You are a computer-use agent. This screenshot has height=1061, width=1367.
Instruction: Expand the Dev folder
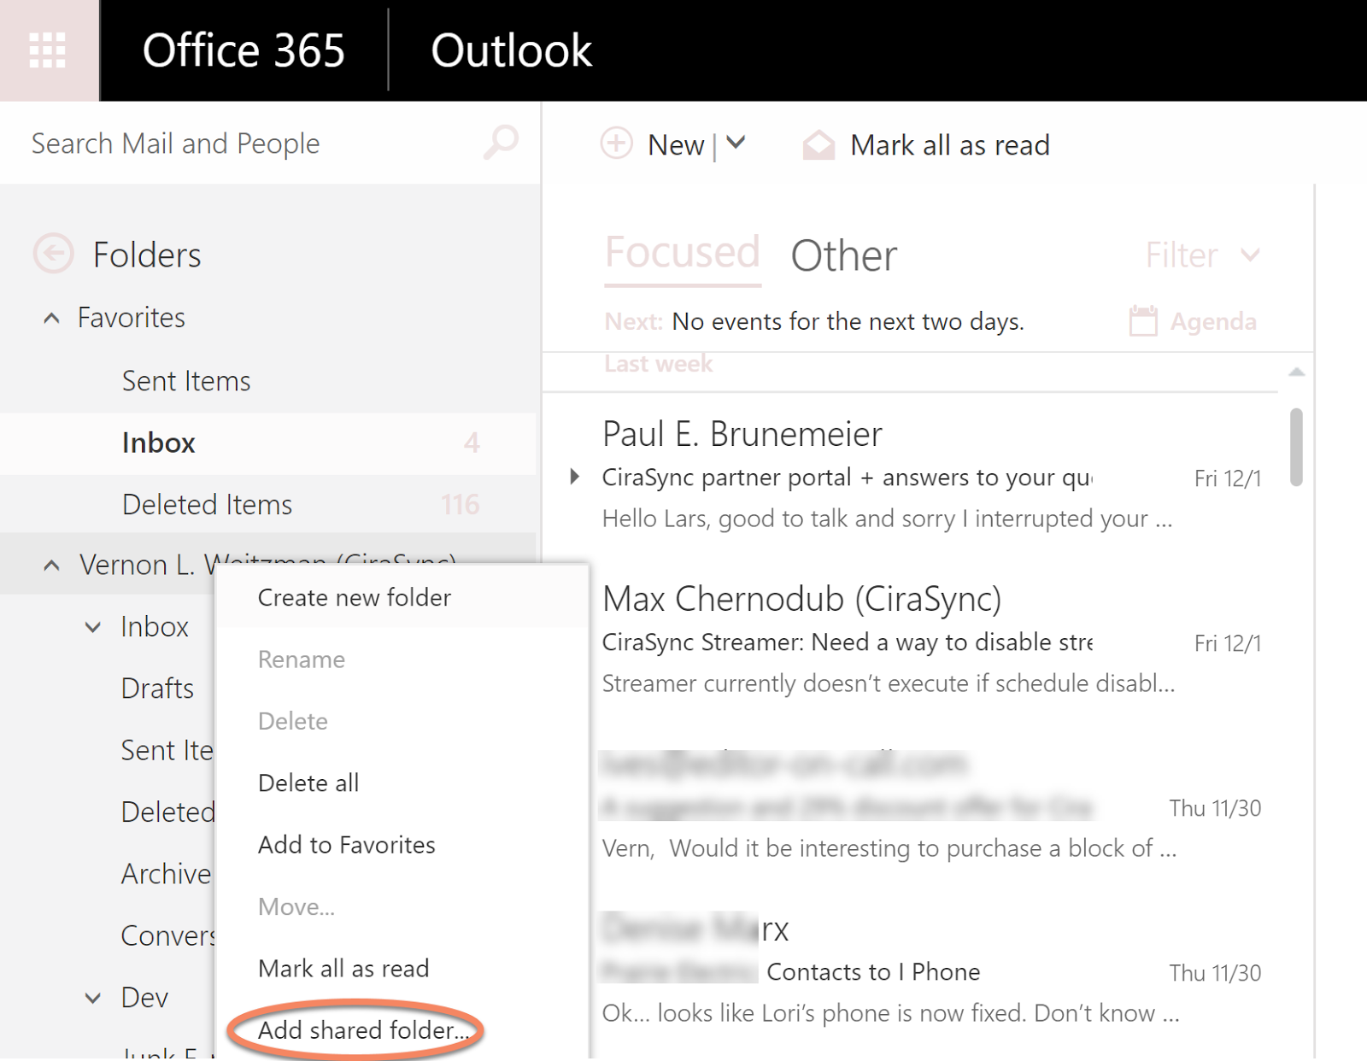(93, 998)
